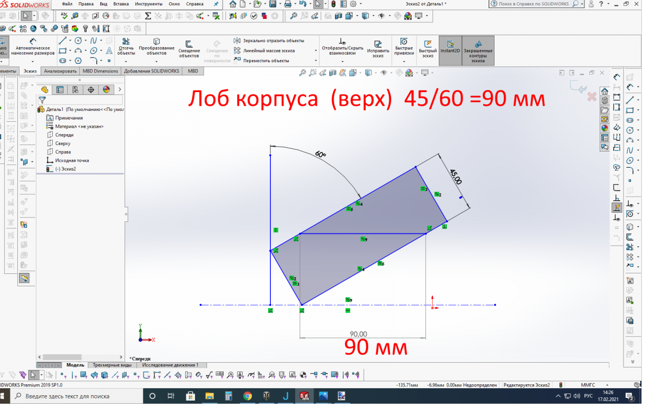Image resolution: width=650 pixels, height=406 pixels.
Task: Open Вставка menu
Action: click(121, 4)
